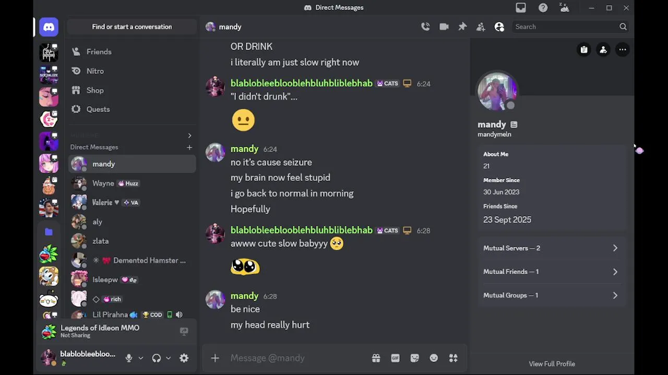Create a new DM with plus icon

point(189,147)
